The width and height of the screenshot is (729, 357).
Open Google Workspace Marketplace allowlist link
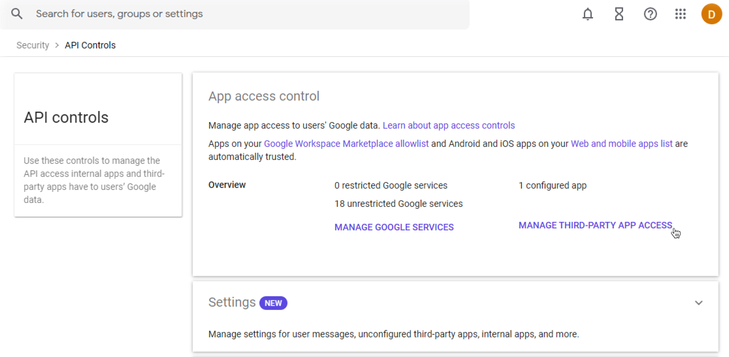(x=346, y=144)
